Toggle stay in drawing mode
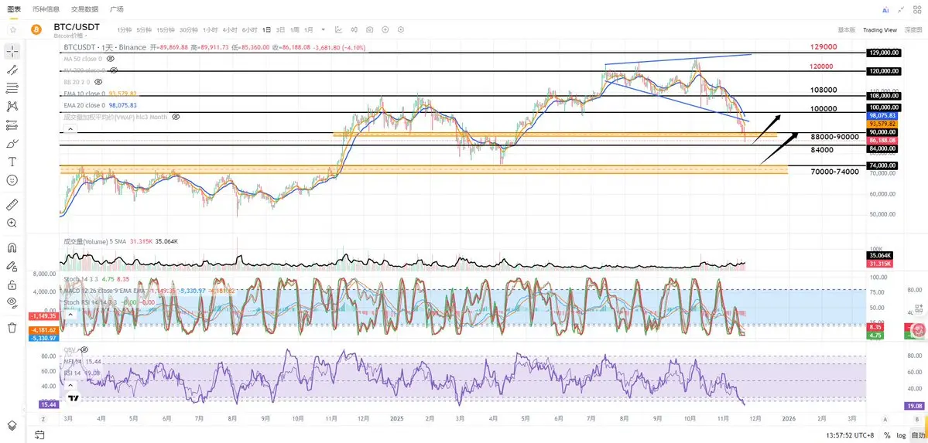This screenshot has height=443, width=928. [x=12, y=266]
